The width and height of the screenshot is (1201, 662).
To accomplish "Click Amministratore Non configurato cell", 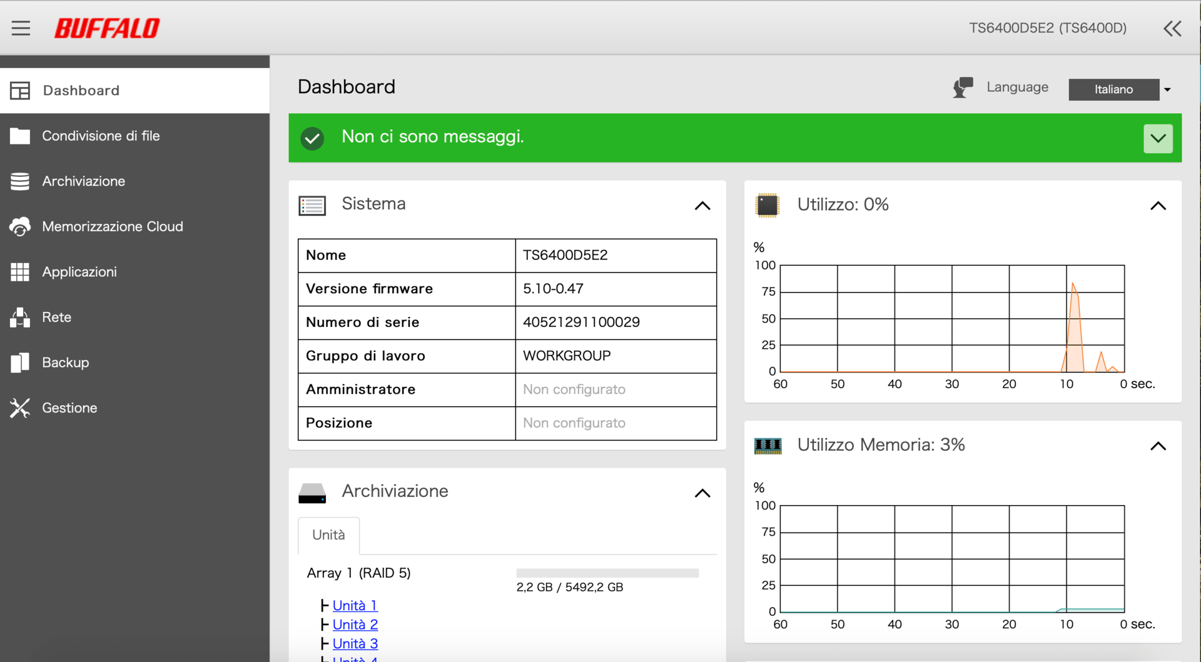I will [616, 389].
